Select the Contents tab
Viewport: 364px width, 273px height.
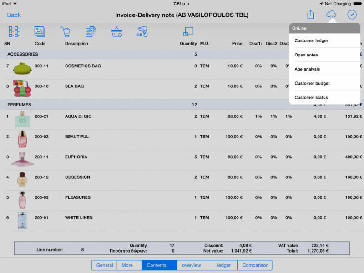(x=159, y=265)
